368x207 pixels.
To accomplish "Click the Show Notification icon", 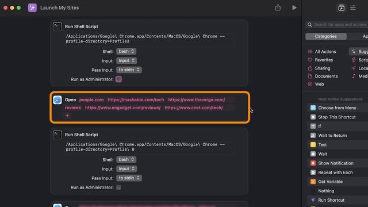I will [x=313, y=163].
